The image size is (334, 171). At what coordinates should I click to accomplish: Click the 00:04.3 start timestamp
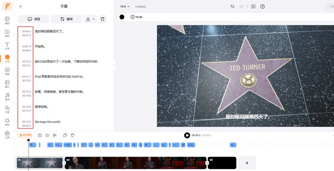pyautogui.click(x=27, y=31)
